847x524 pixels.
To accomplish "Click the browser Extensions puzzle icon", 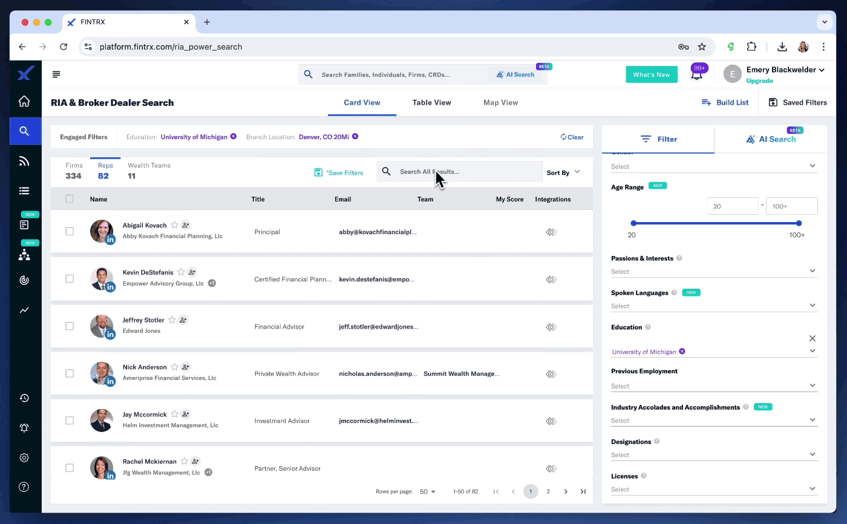I will tap(751, 47).
